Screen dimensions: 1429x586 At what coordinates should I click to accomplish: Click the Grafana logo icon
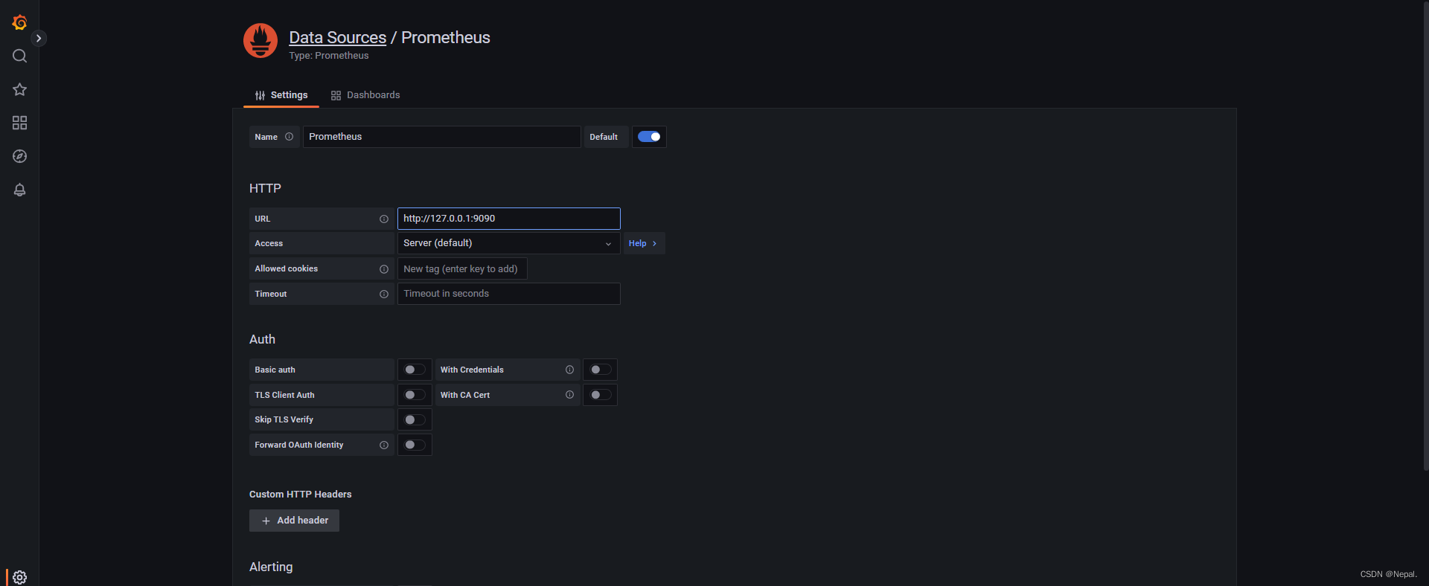(x=19, y=22)
